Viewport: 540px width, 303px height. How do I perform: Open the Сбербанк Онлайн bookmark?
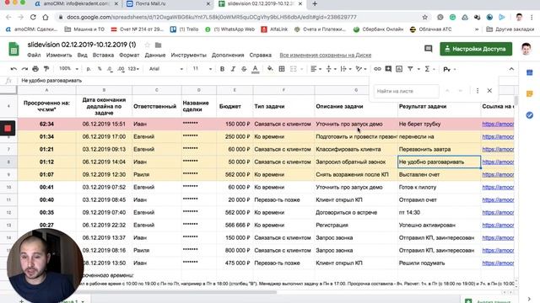point(378,29)
